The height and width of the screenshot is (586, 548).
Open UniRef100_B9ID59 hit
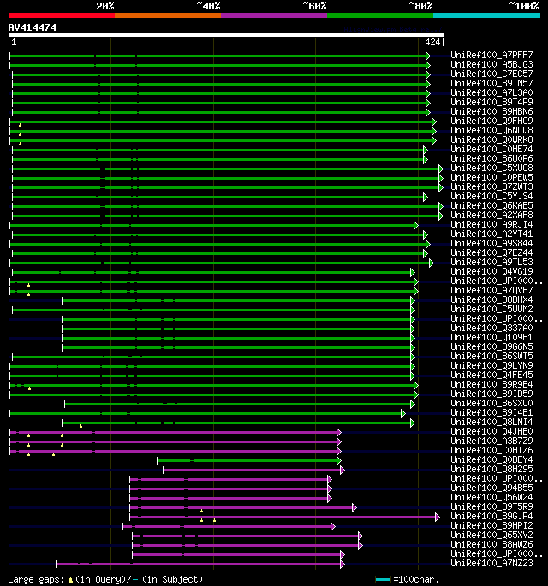coord(491,394)
